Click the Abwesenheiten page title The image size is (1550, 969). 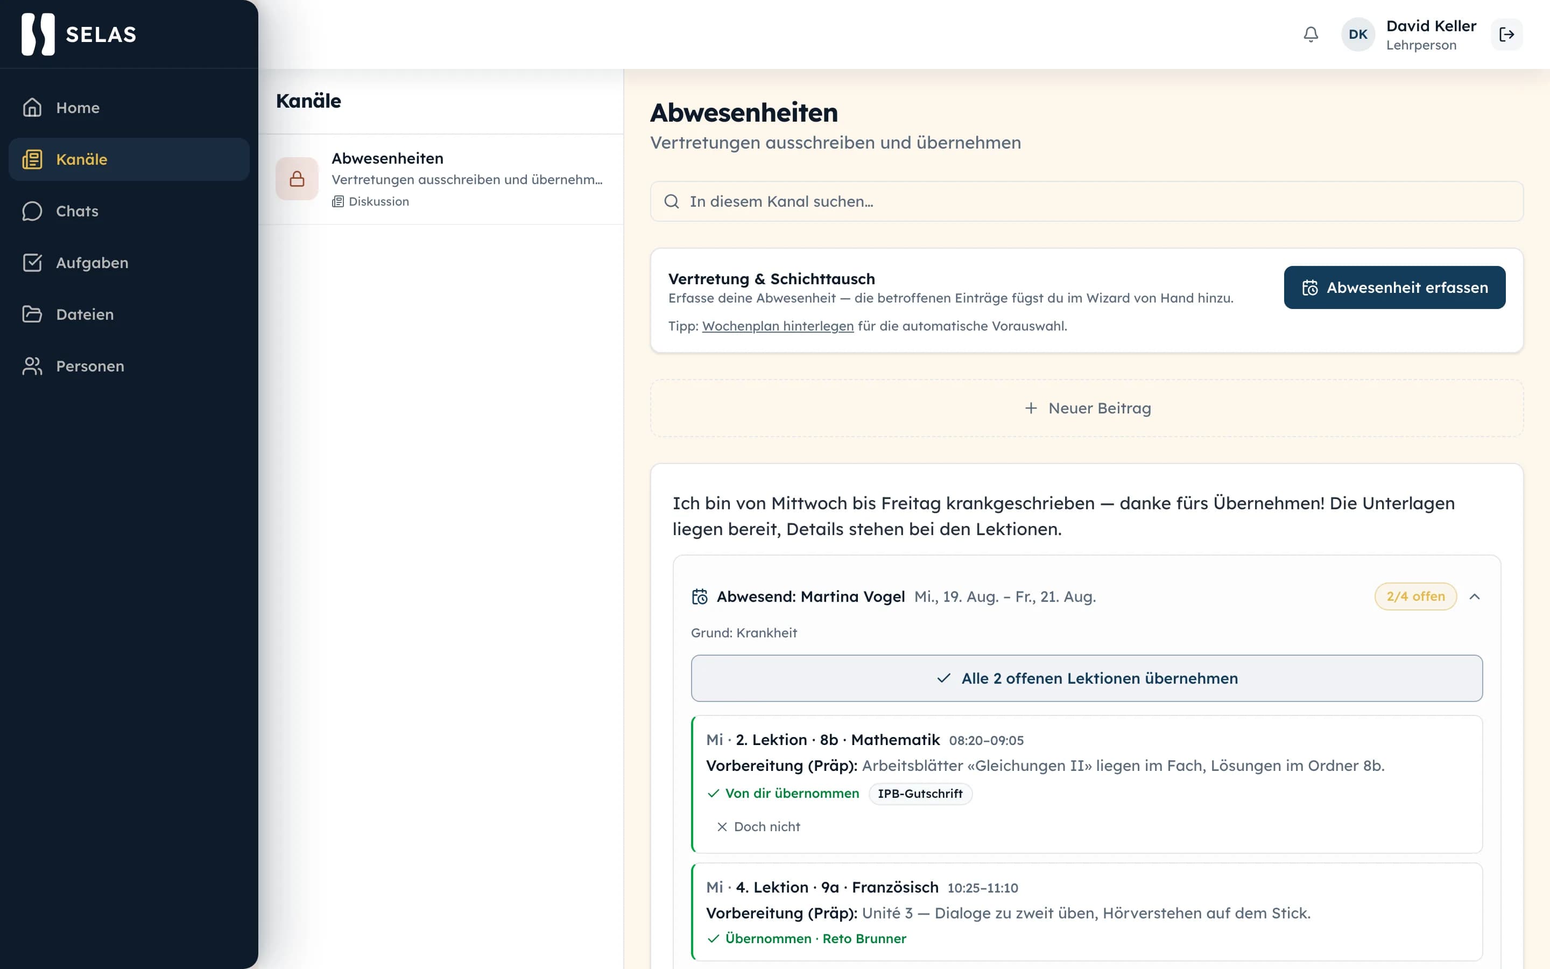(x=744, y=113)
